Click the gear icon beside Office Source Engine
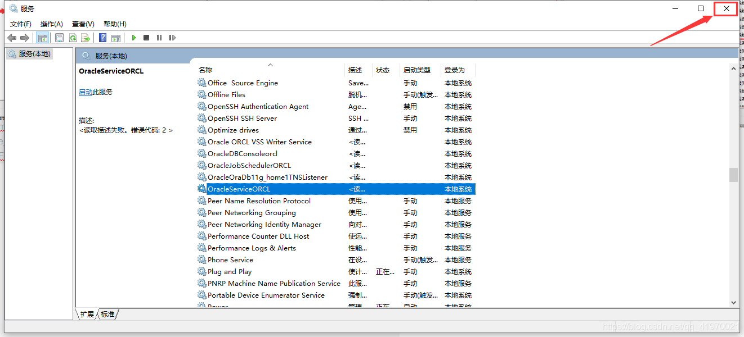 pyautogui.click(x=202, y=83)
